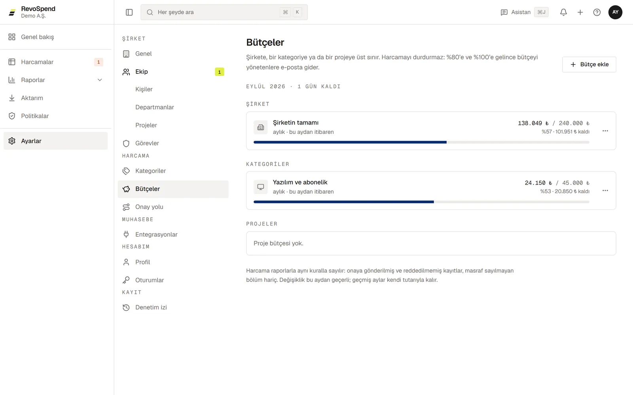Toggle the sidebar panel icon
633x395 pixels.
[129, 12]
